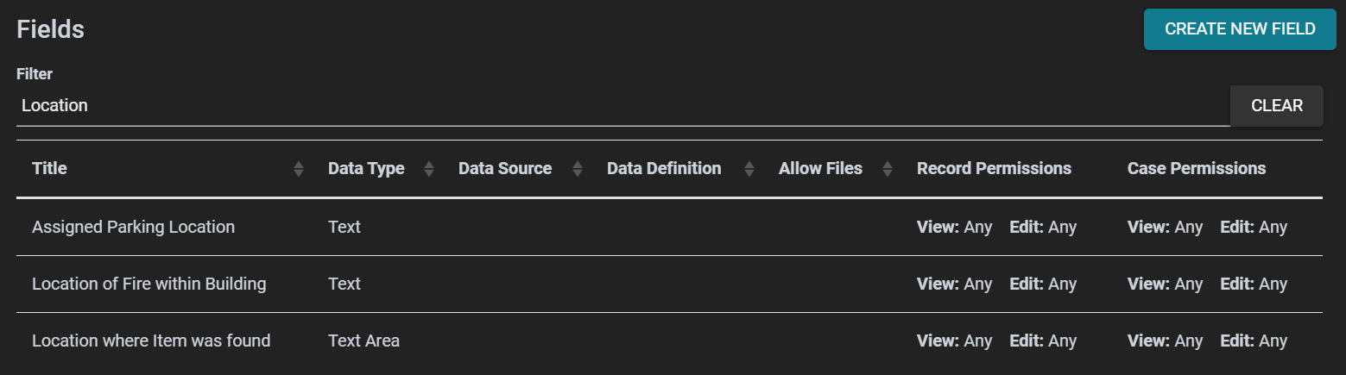The image size is (1346, 375).
Task: Focus the Filter input containing Location
Action: click(x=622, y=106)
